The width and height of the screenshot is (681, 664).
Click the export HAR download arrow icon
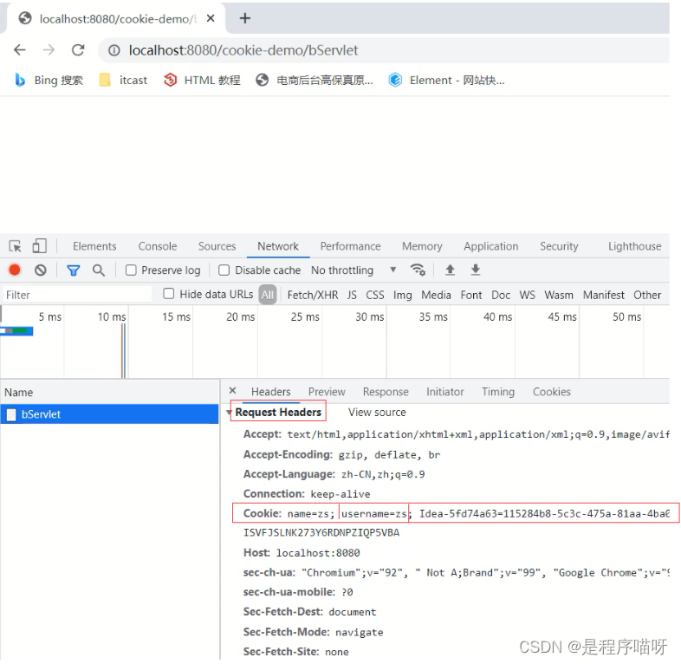pyautogui.click(x=476, y=270)
